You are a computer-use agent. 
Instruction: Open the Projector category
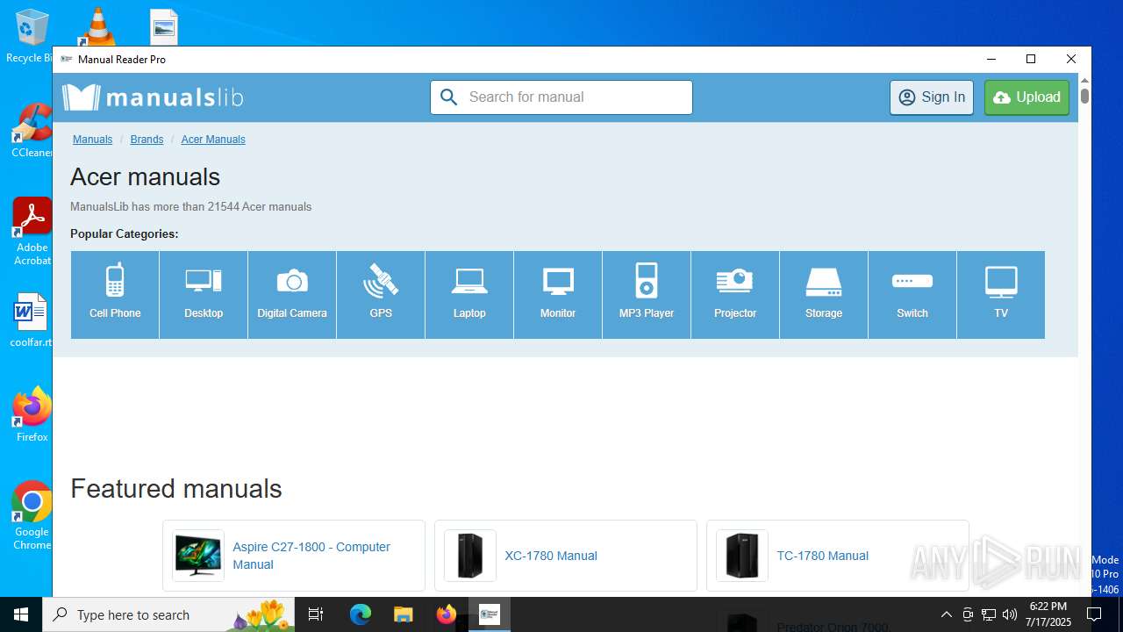point(735,295)
